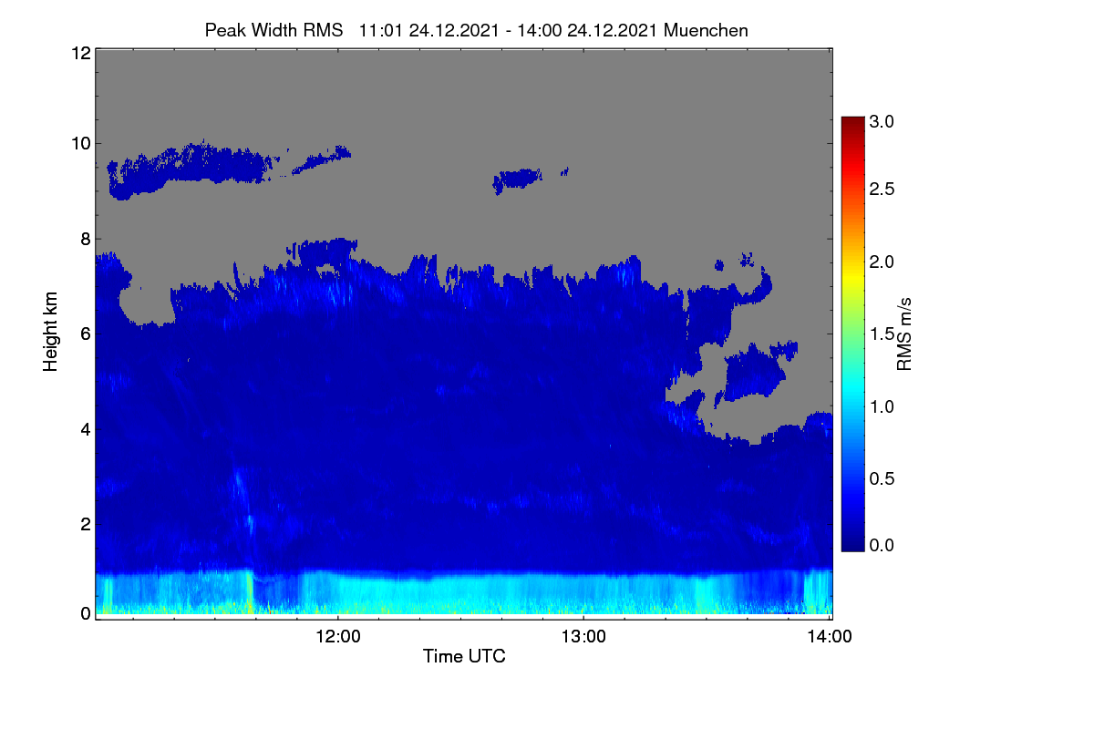Click the colorbar value '0.5'
Image resolution: width=1094 pixels, height=729 pixels.
[882, 478]
